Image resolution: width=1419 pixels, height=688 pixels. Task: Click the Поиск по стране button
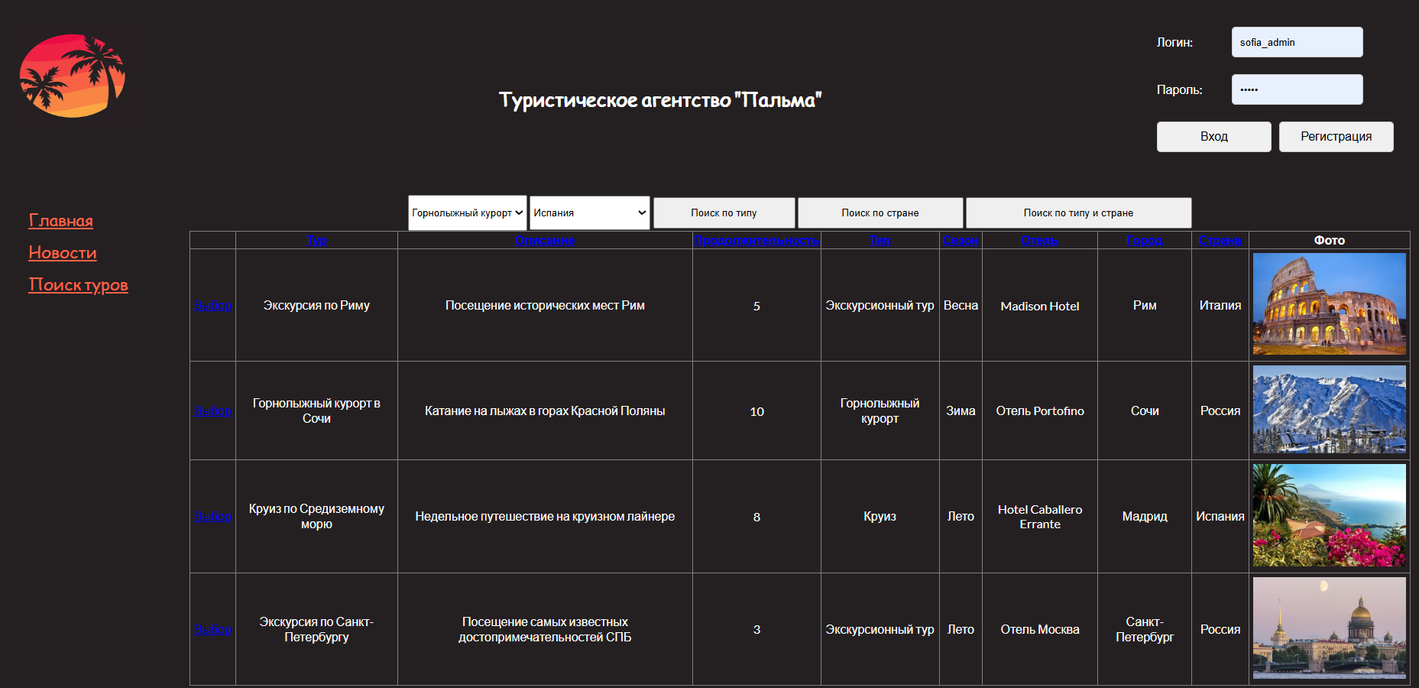(880, 213)
